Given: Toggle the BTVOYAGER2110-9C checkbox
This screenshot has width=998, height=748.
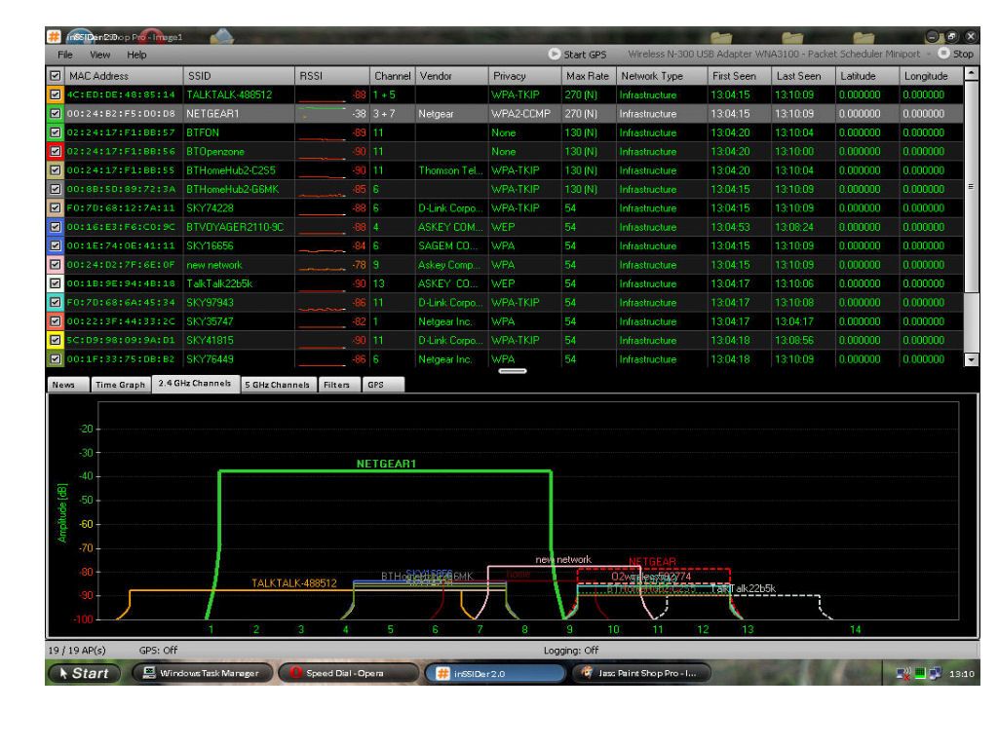Looking at the screenshot, I should (56, 227).
